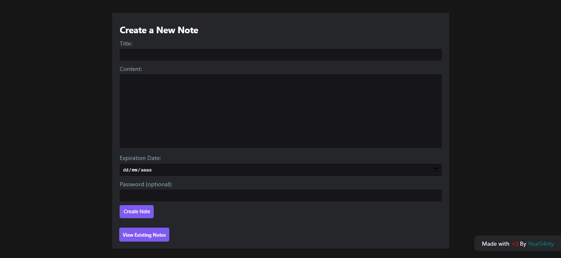Click the "Create a New Note" heading
This screenshot has width=561, height=258.
click(159, 30)
